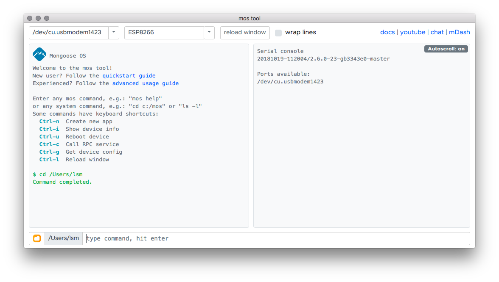Click the Mongoose OS logo icon
This screenshot has height=282, width=499.
[x=39, y=54]
